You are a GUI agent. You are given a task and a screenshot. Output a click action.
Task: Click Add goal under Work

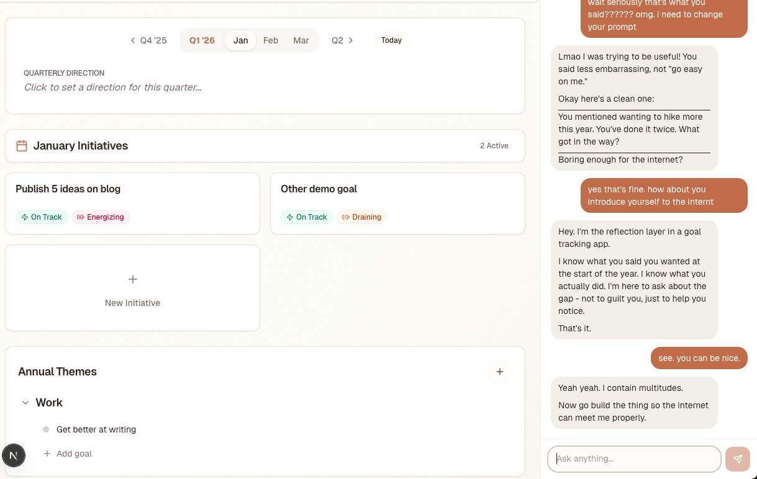(68, 454)
